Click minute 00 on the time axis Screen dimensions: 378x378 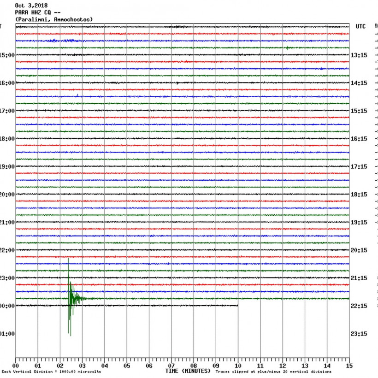[x=16, y=366]
